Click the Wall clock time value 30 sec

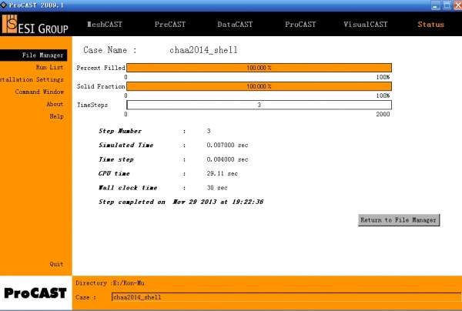pyautogui.click(x=217, y=188)
